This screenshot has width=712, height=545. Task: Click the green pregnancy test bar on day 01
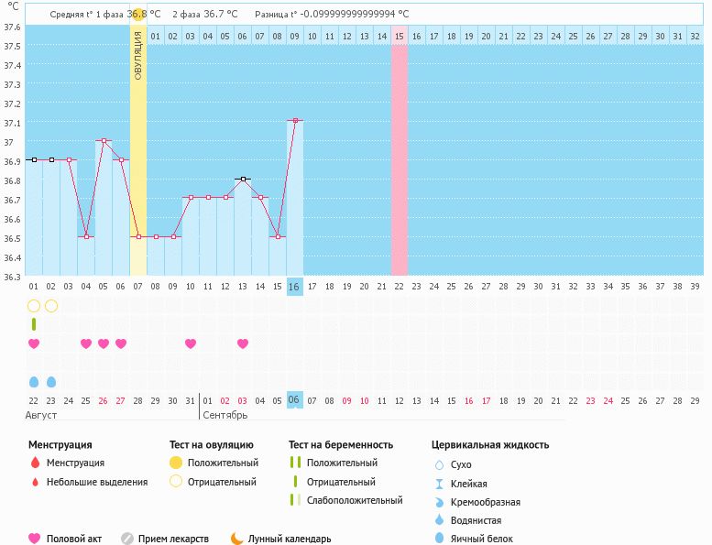tap(34, 324)
